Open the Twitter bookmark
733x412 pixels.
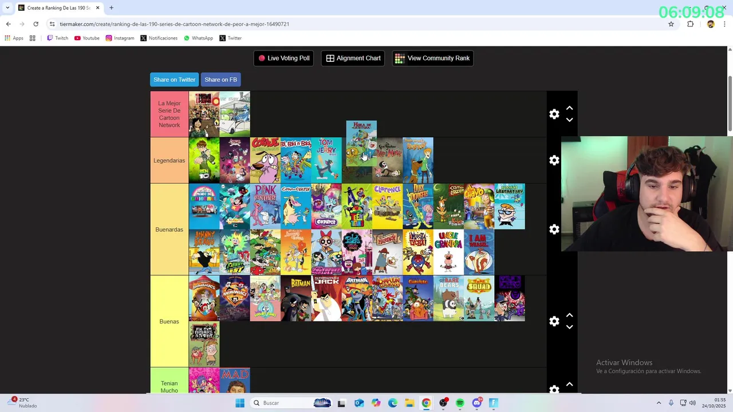(231, 38)
